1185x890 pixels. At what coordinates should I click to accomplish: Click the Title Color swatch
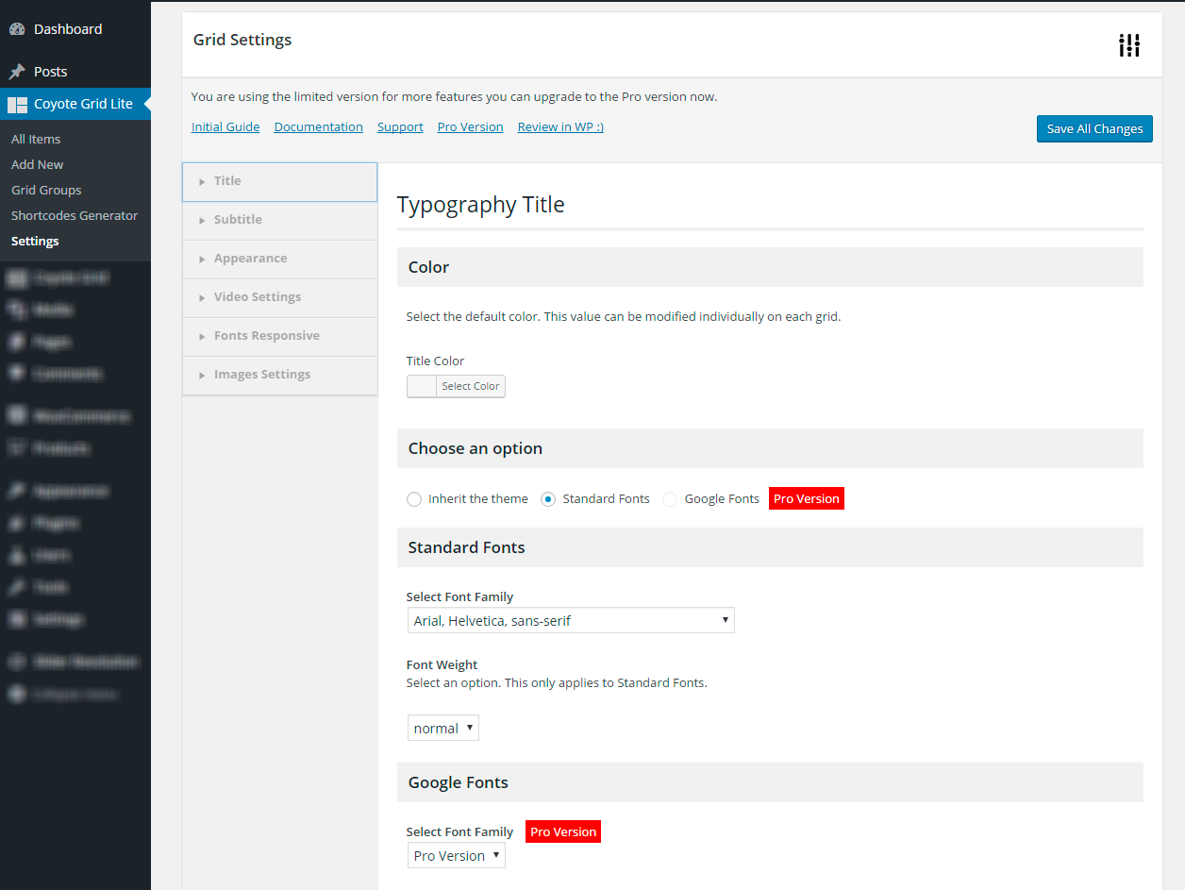(x=422, y=386)
